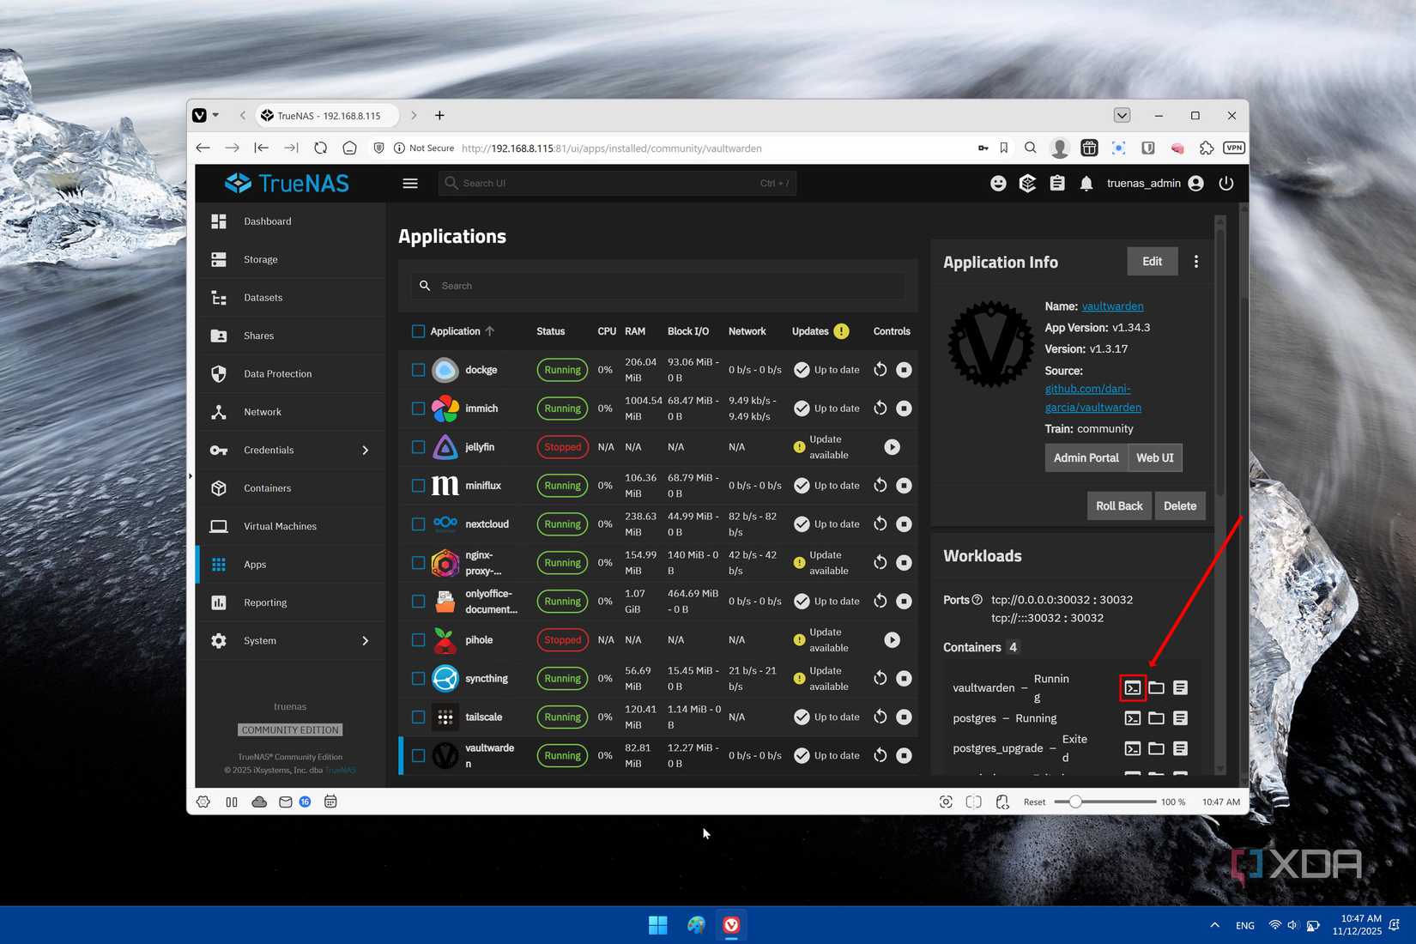Select the miniflux app checkbox
1416x944 pixels.
(418, 486)
